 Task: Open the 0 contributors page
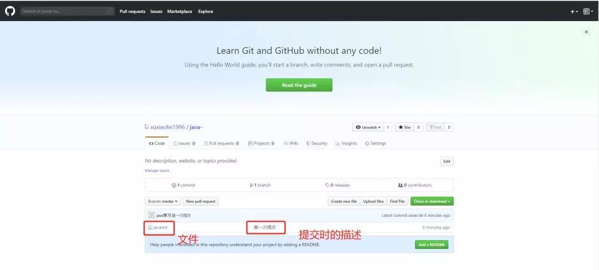[x=414, y=185]
